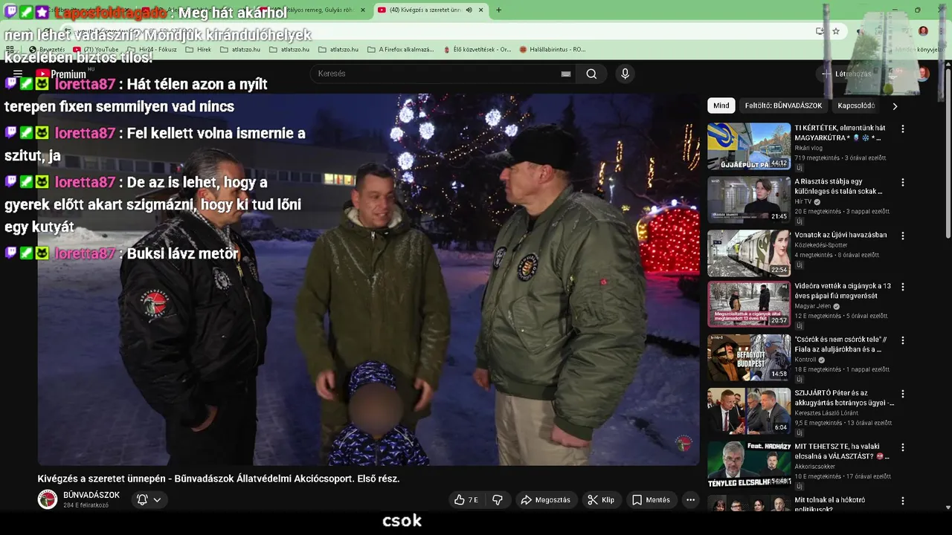Play MIT TEHETSZ TE Hadházy thumbnail
The image size is (952, 535).
tap(749, 464)
